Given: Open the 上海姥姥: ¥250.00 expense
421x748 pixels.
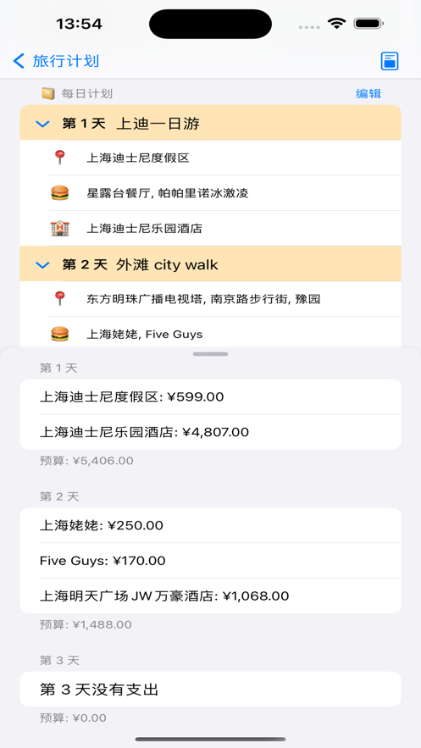Looking at the screenshot, I should (210, 525).
